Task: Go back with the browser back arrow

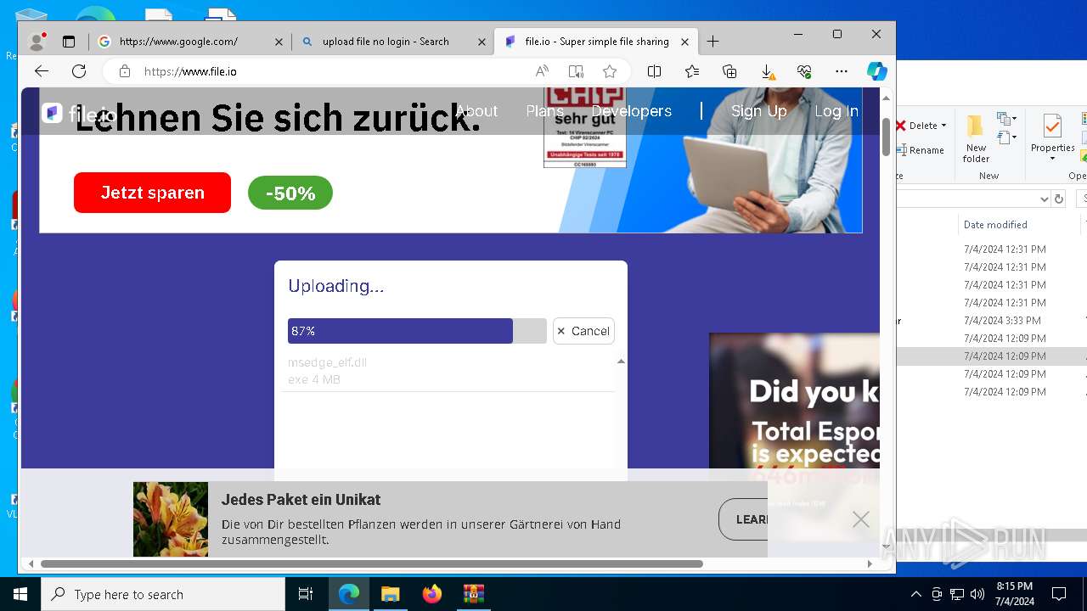Action: tap(42, 71)
